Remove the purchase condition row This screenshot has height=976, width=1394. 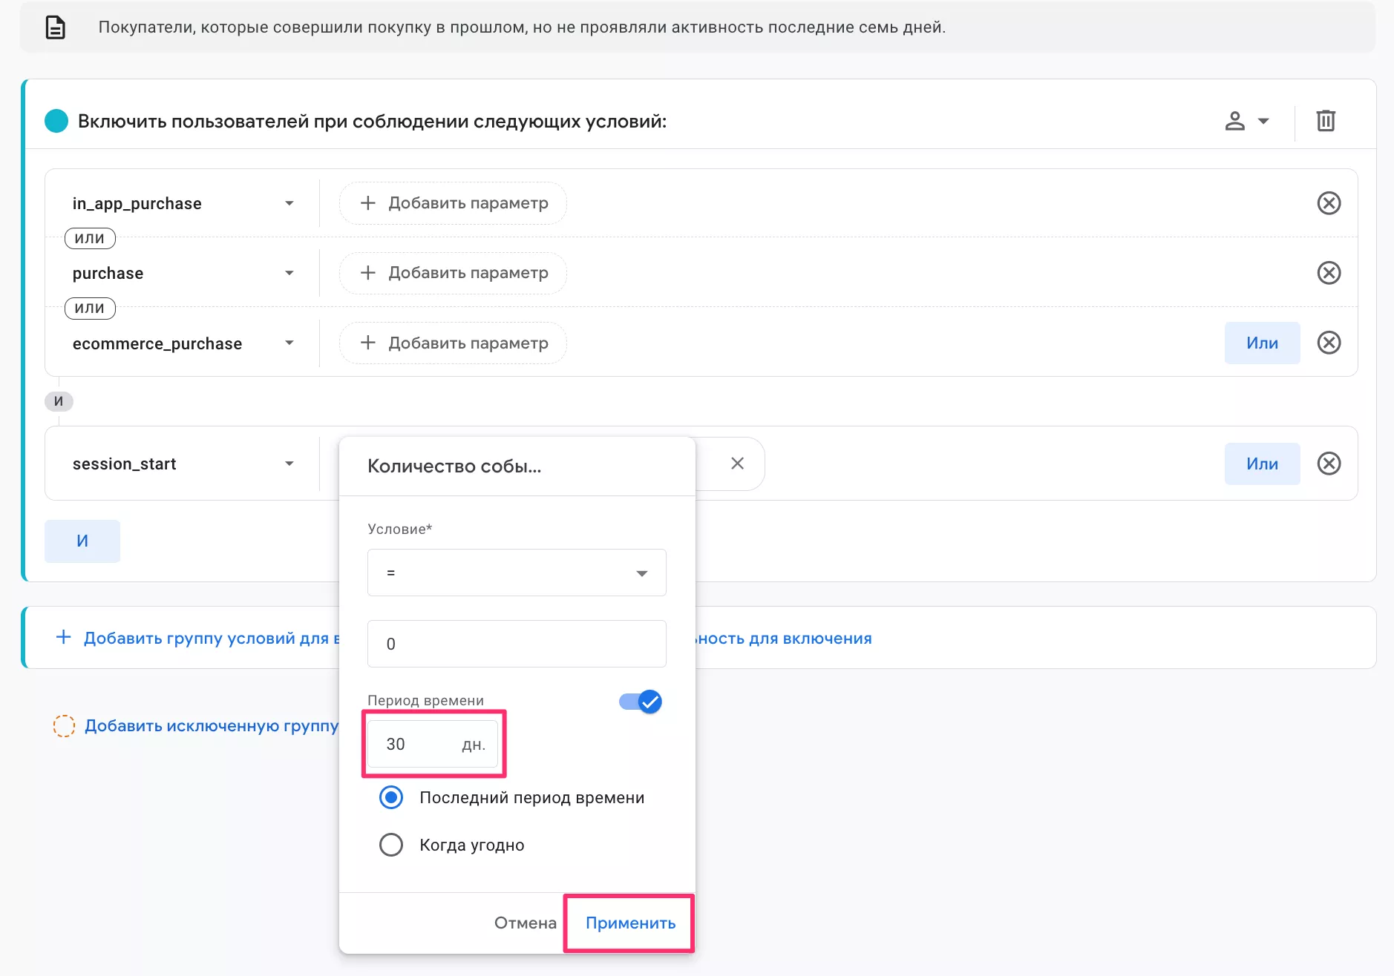1328,273
